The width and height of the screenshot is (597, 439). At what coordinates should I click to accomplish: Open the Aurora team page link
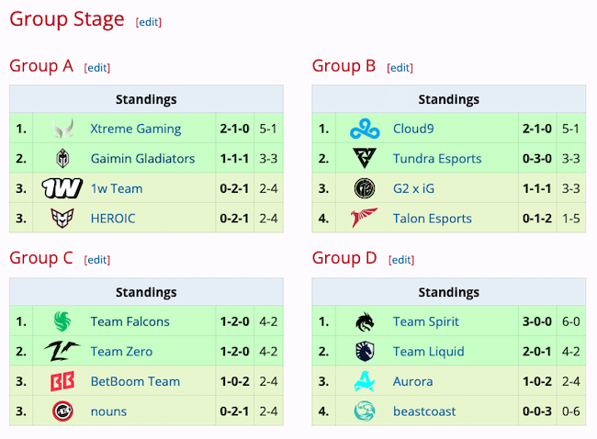[412, 382]
